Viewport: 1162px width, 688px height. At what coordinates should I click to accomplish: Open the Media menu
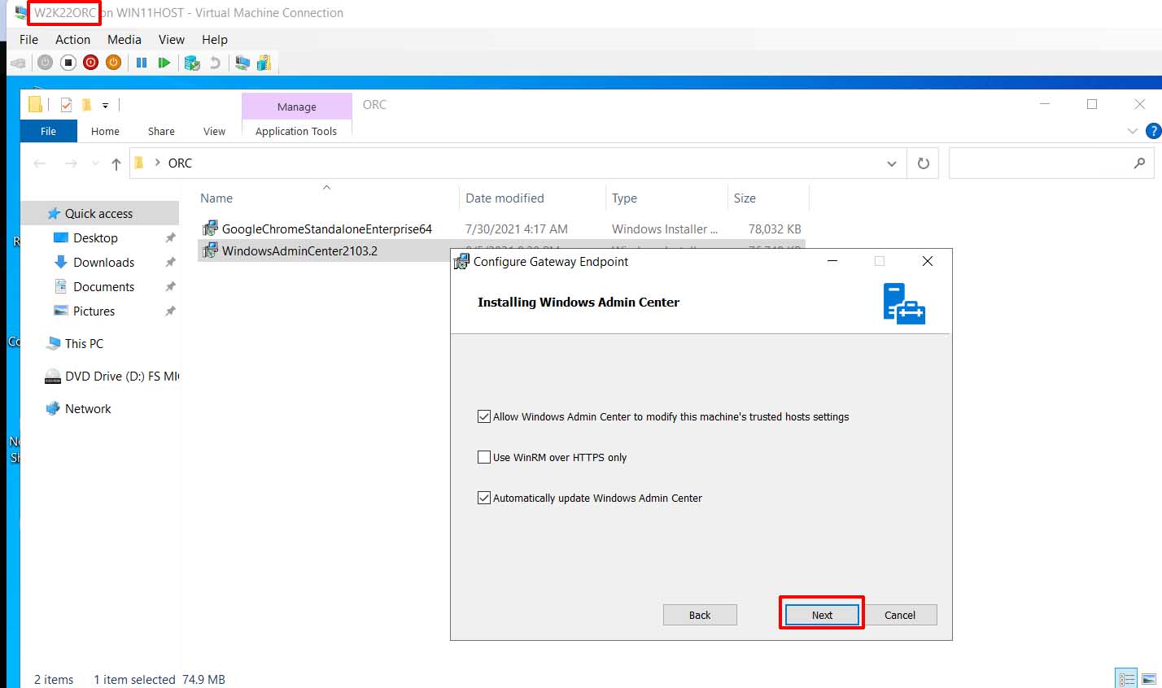click(x=124, y=39)
